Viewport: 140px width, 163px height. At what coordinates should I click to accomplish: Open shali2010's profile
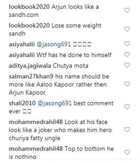click(22, 103)
